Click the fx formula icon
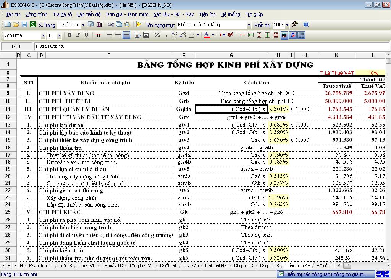Screen dimensions: 391x279 coord(293,35)
